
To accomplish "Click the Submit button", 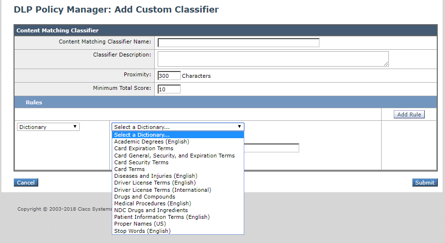I will (x=425, y=182).
